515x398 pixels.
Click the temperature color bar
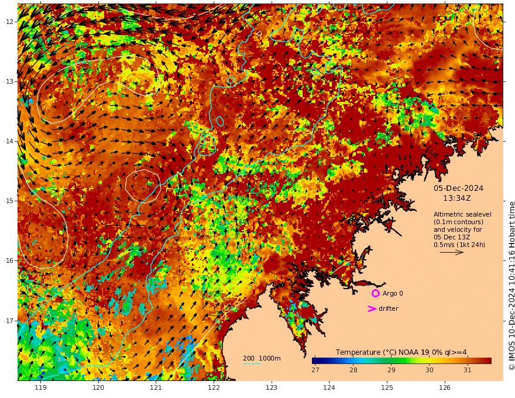point(401,361)
